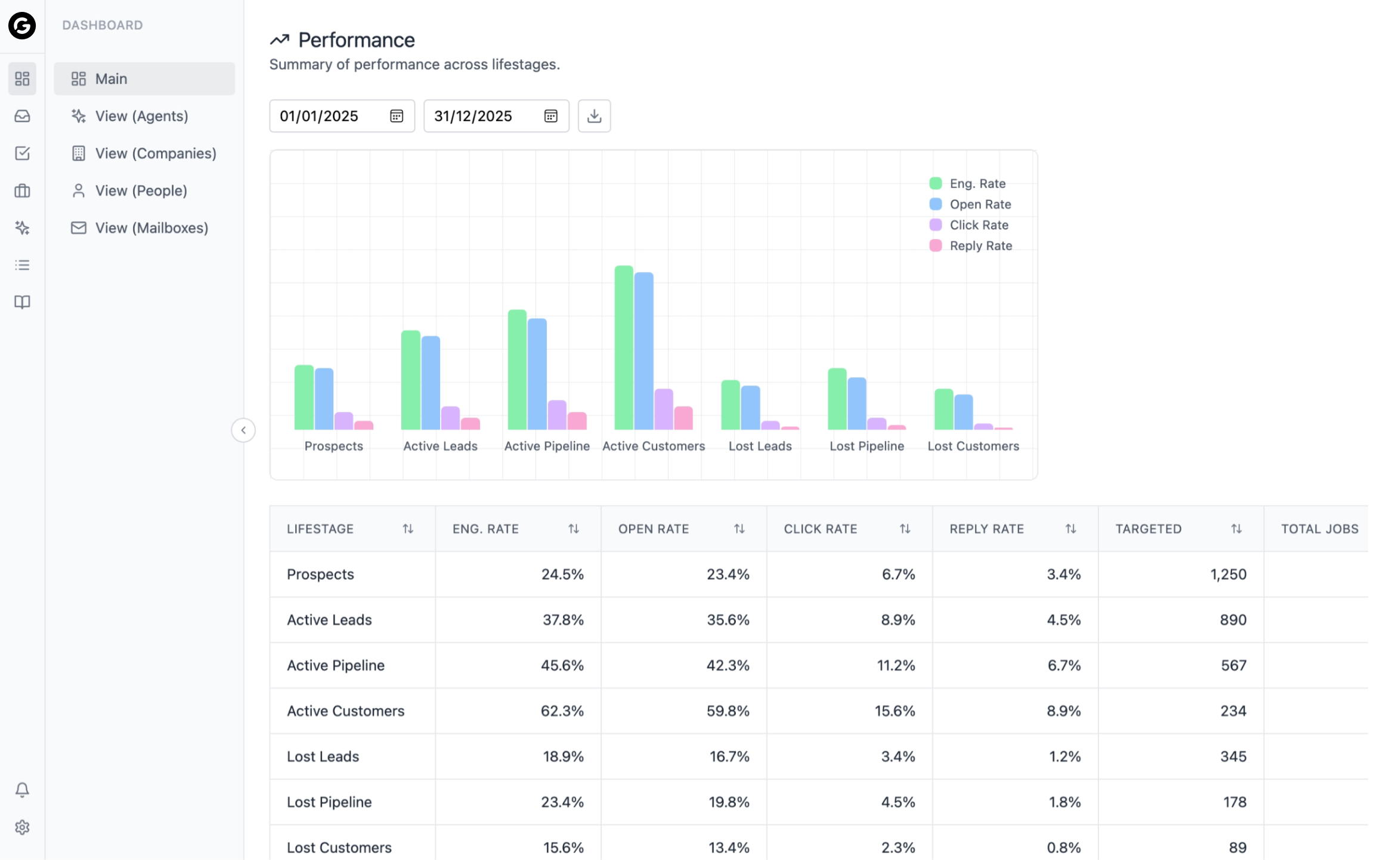Toggle Click Rate legend entry
The width and height of the screenshot is (1393, 860).
978,225
